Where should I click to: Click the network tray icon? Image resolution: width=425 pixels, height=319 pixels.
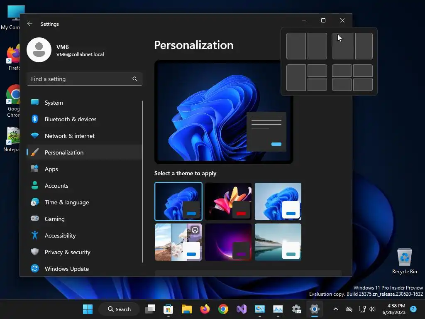(362, 309)
